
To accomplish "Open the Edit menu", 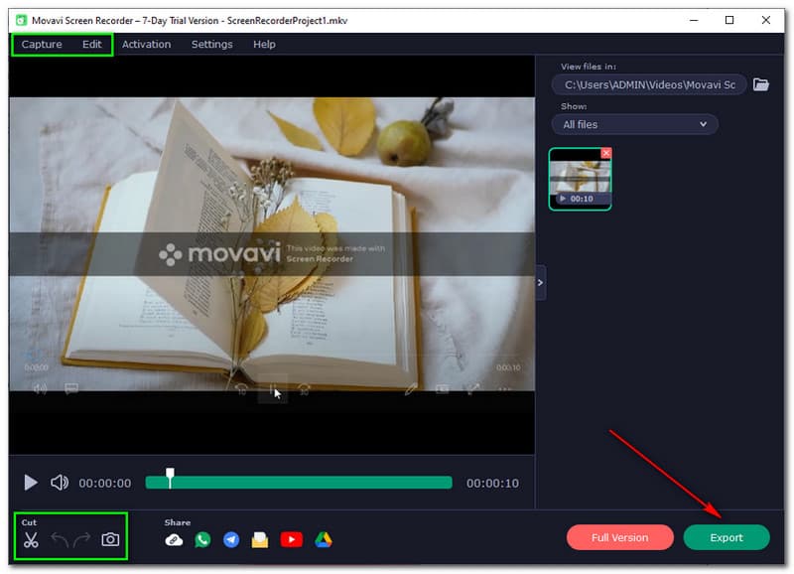I will (91, 44).
